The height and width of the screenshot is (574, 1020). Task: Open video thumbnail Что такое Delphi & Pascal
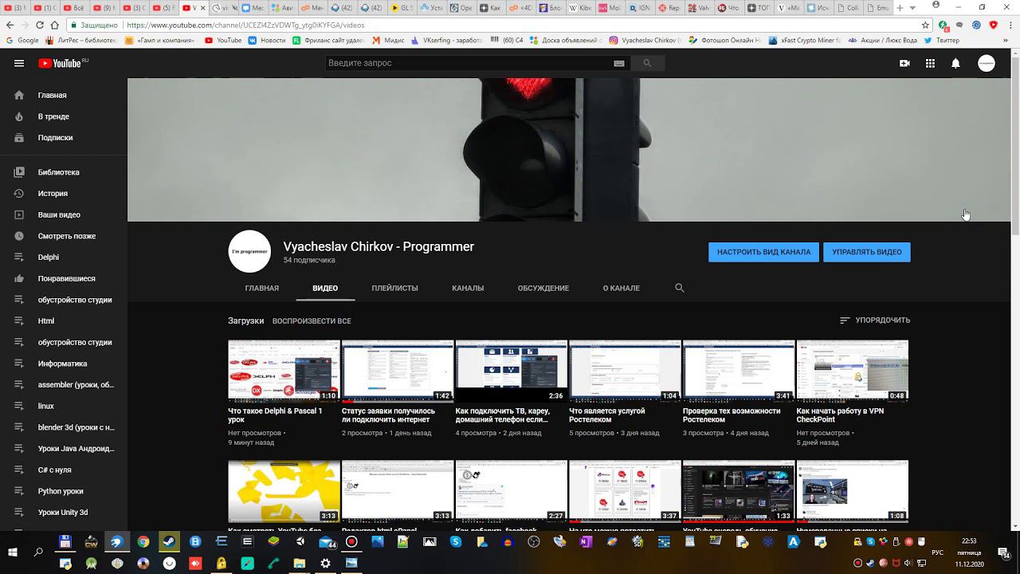[x=284, y=371]
